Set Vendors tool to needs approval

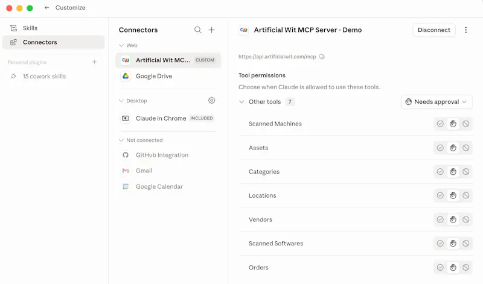tap(453, 219)
